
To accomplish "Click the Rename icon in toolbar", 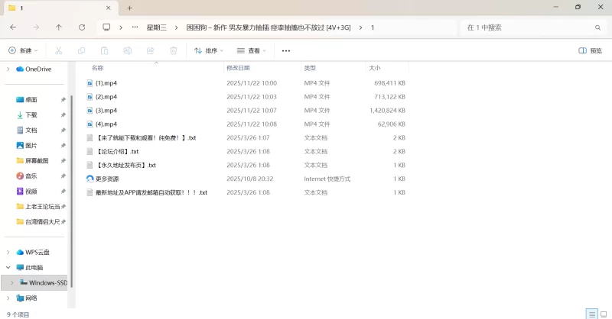I will coord(127,50).
